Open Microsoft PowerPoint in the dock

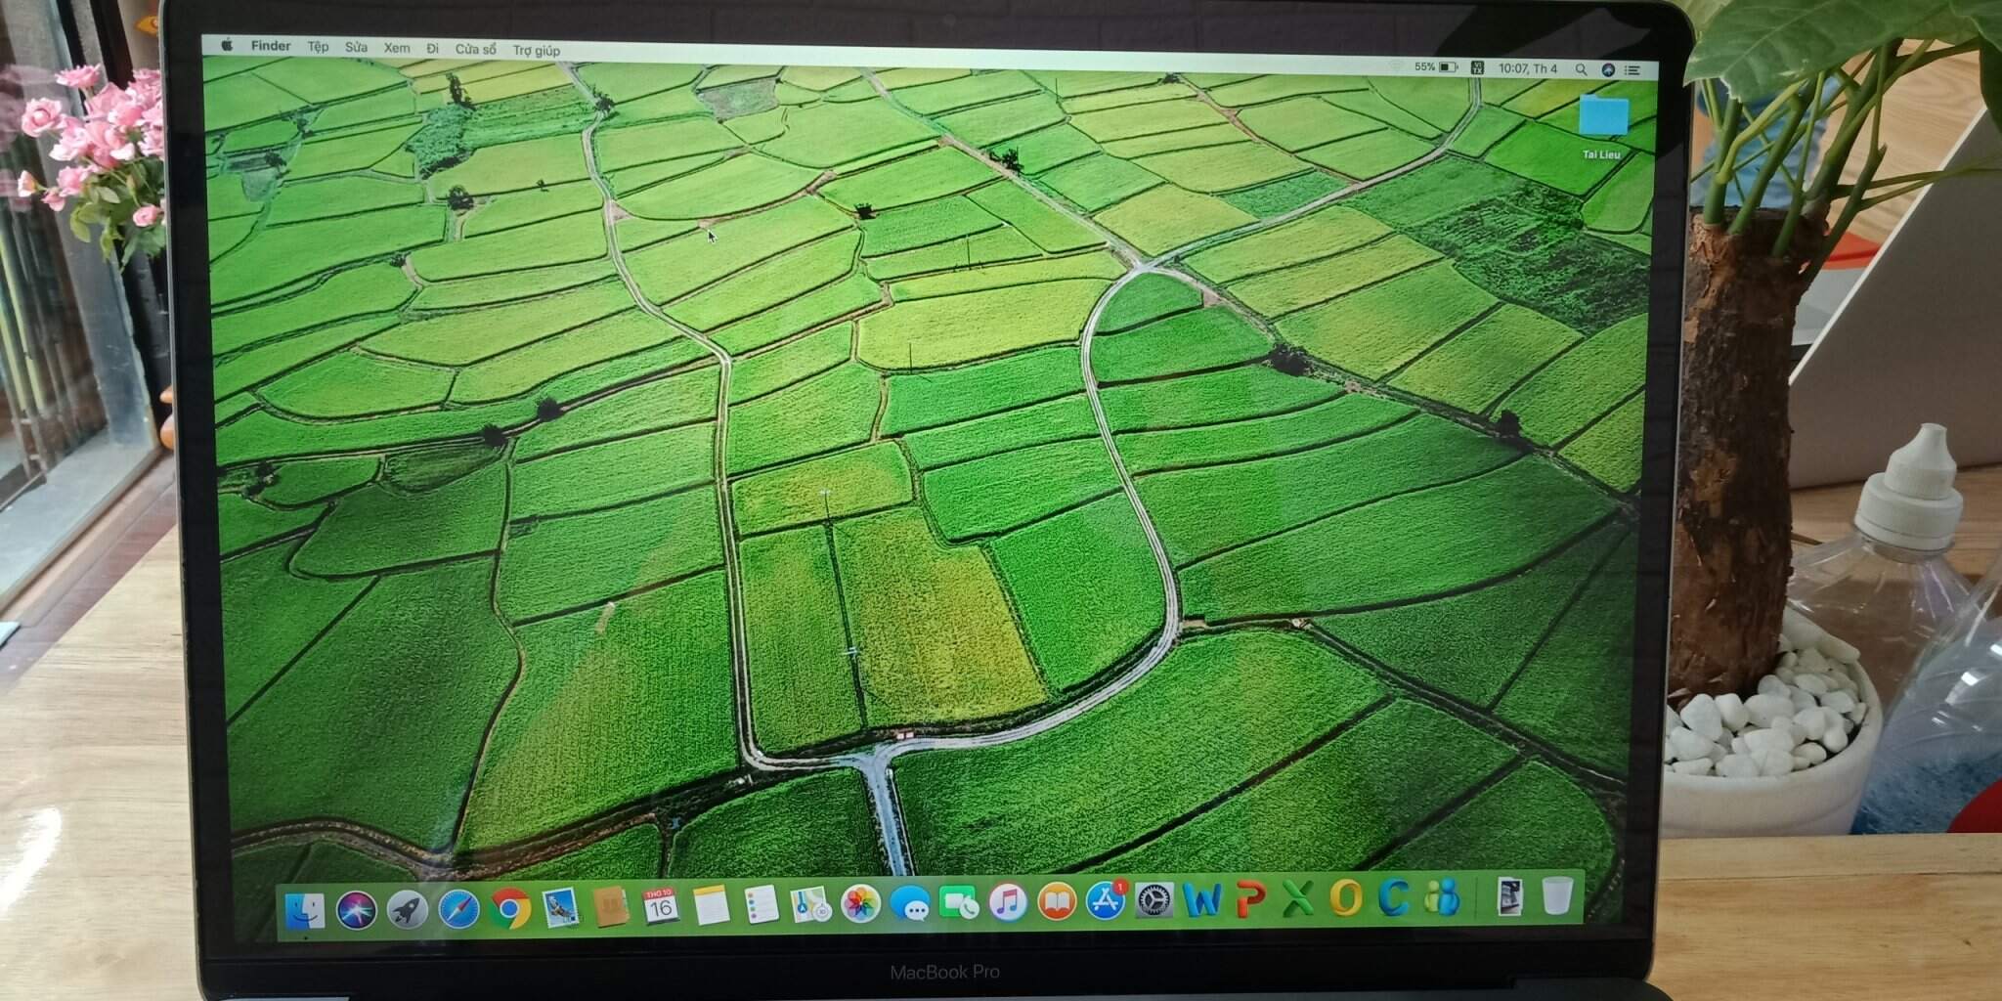pos(1249,898)
